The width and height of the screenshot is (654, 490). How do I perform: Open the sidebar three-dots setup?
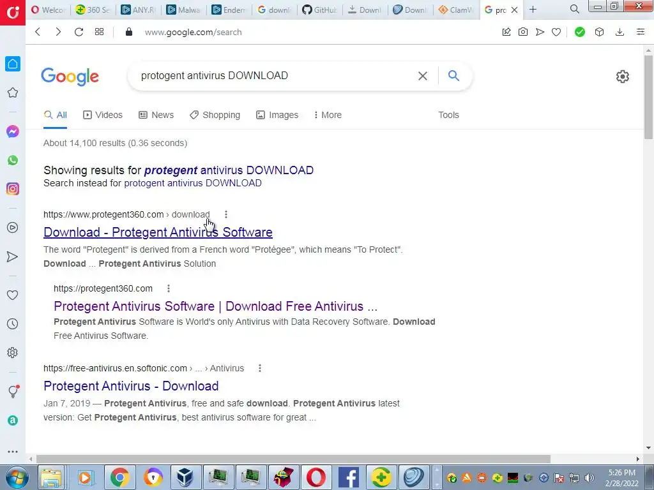coord(13,451)
